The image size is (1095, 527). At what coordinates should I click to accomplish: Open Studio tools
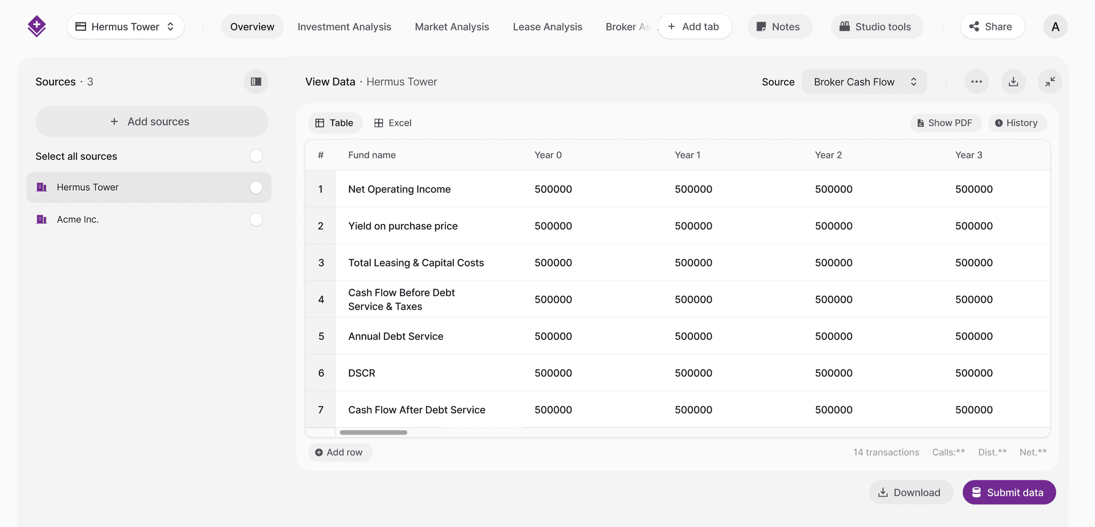click(876, 26)
